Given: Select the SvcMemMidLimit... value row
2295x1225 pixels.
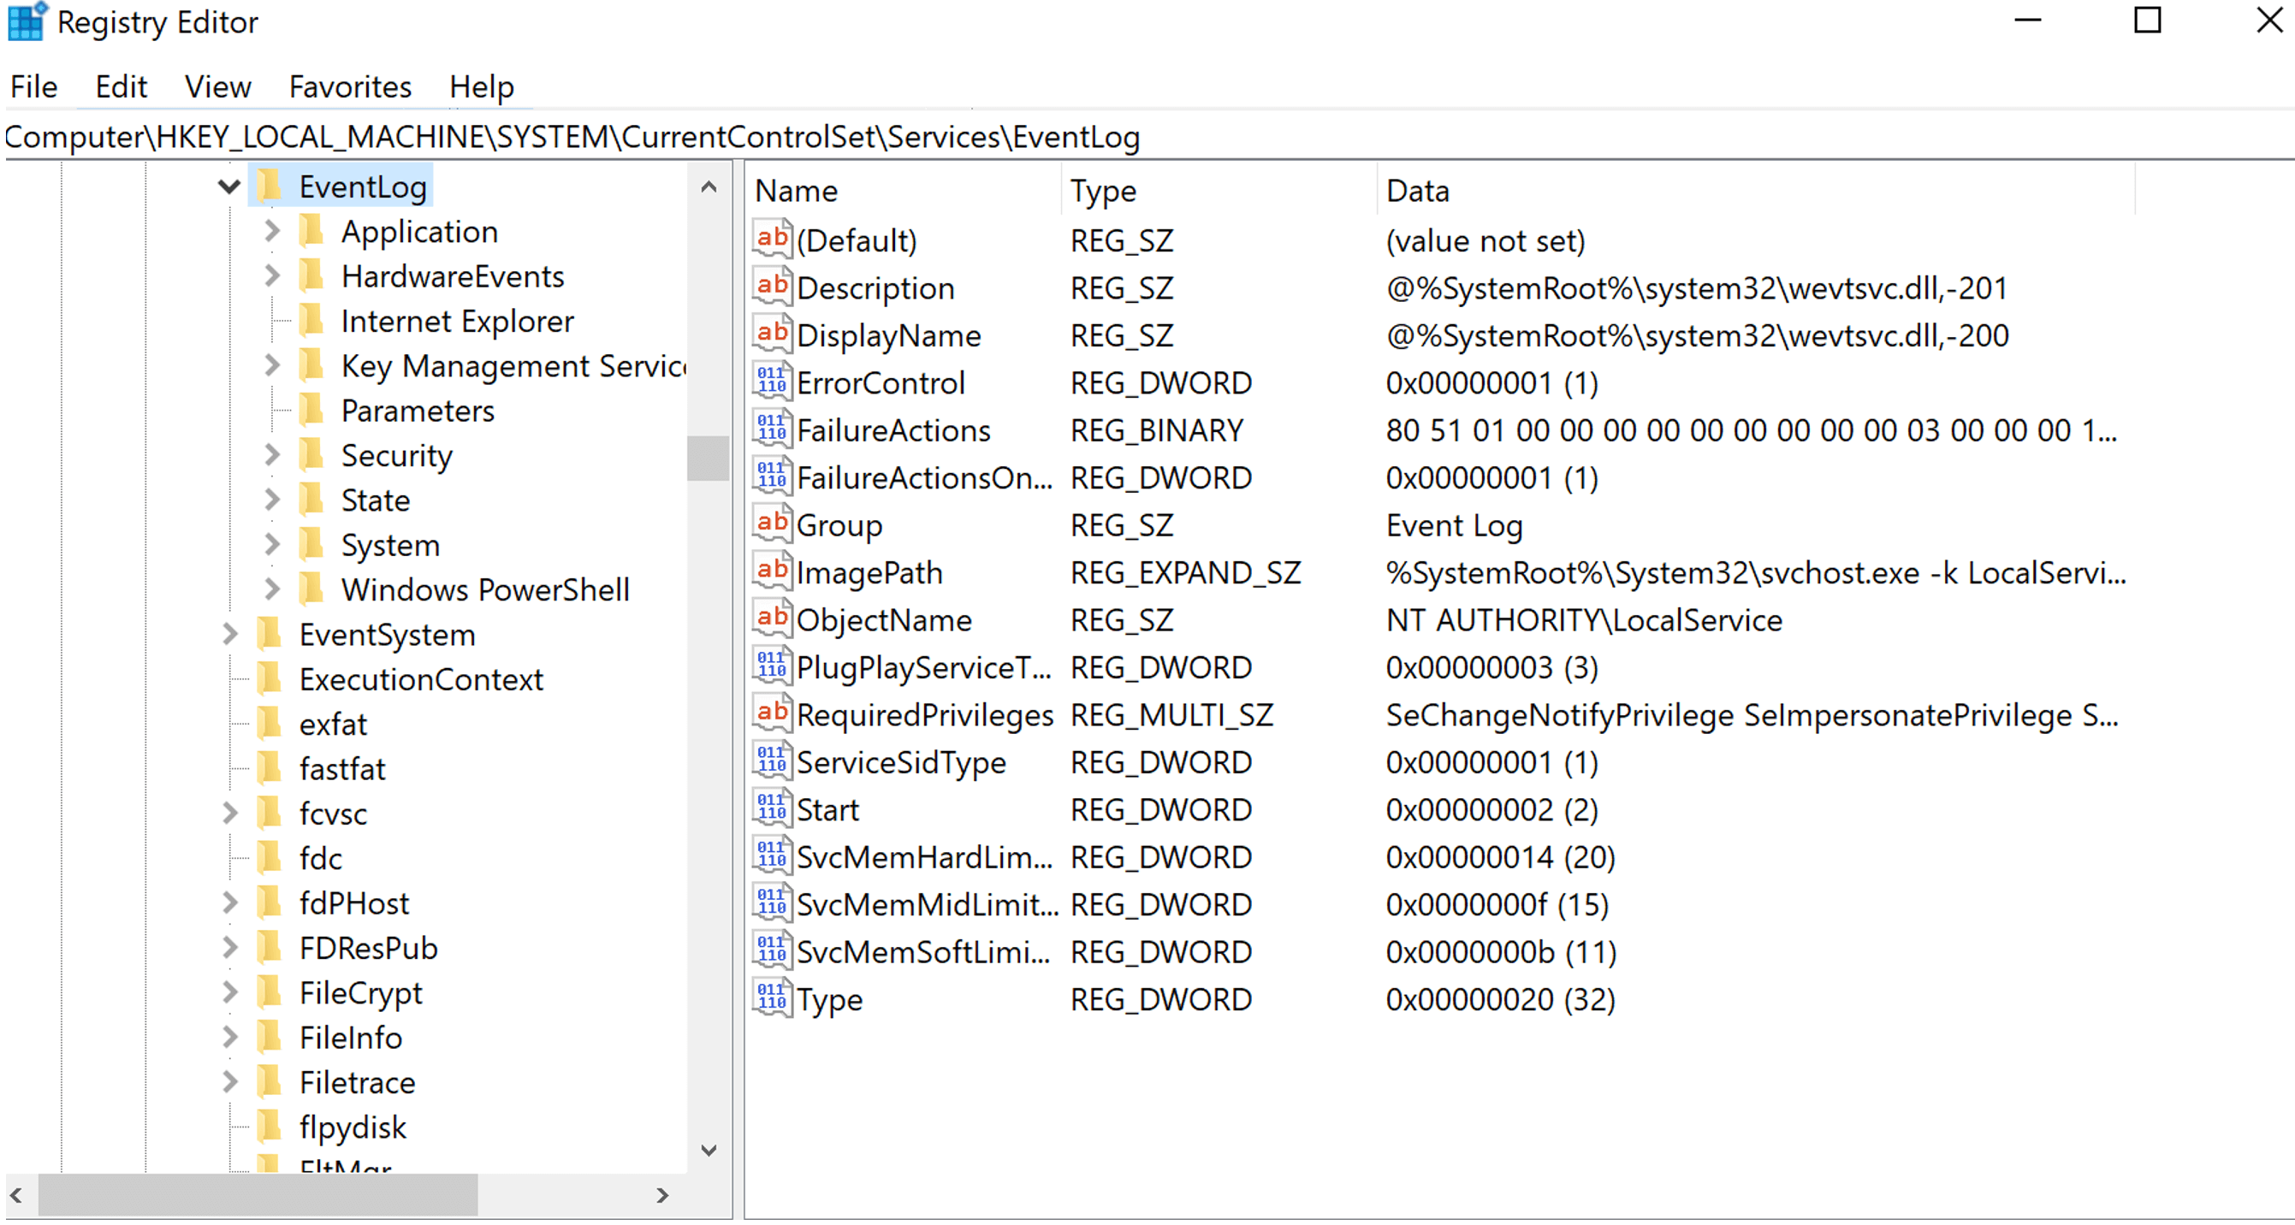Looking at the screenshot, I should (1444, 903).
